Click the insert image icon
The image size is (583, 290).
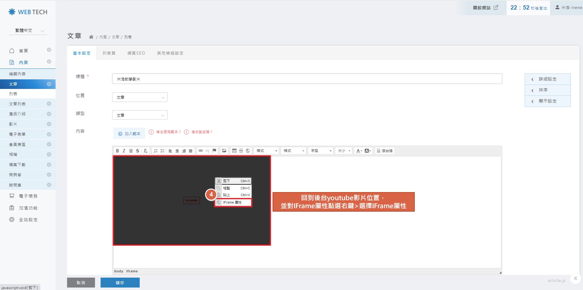[x=224, y=151]
